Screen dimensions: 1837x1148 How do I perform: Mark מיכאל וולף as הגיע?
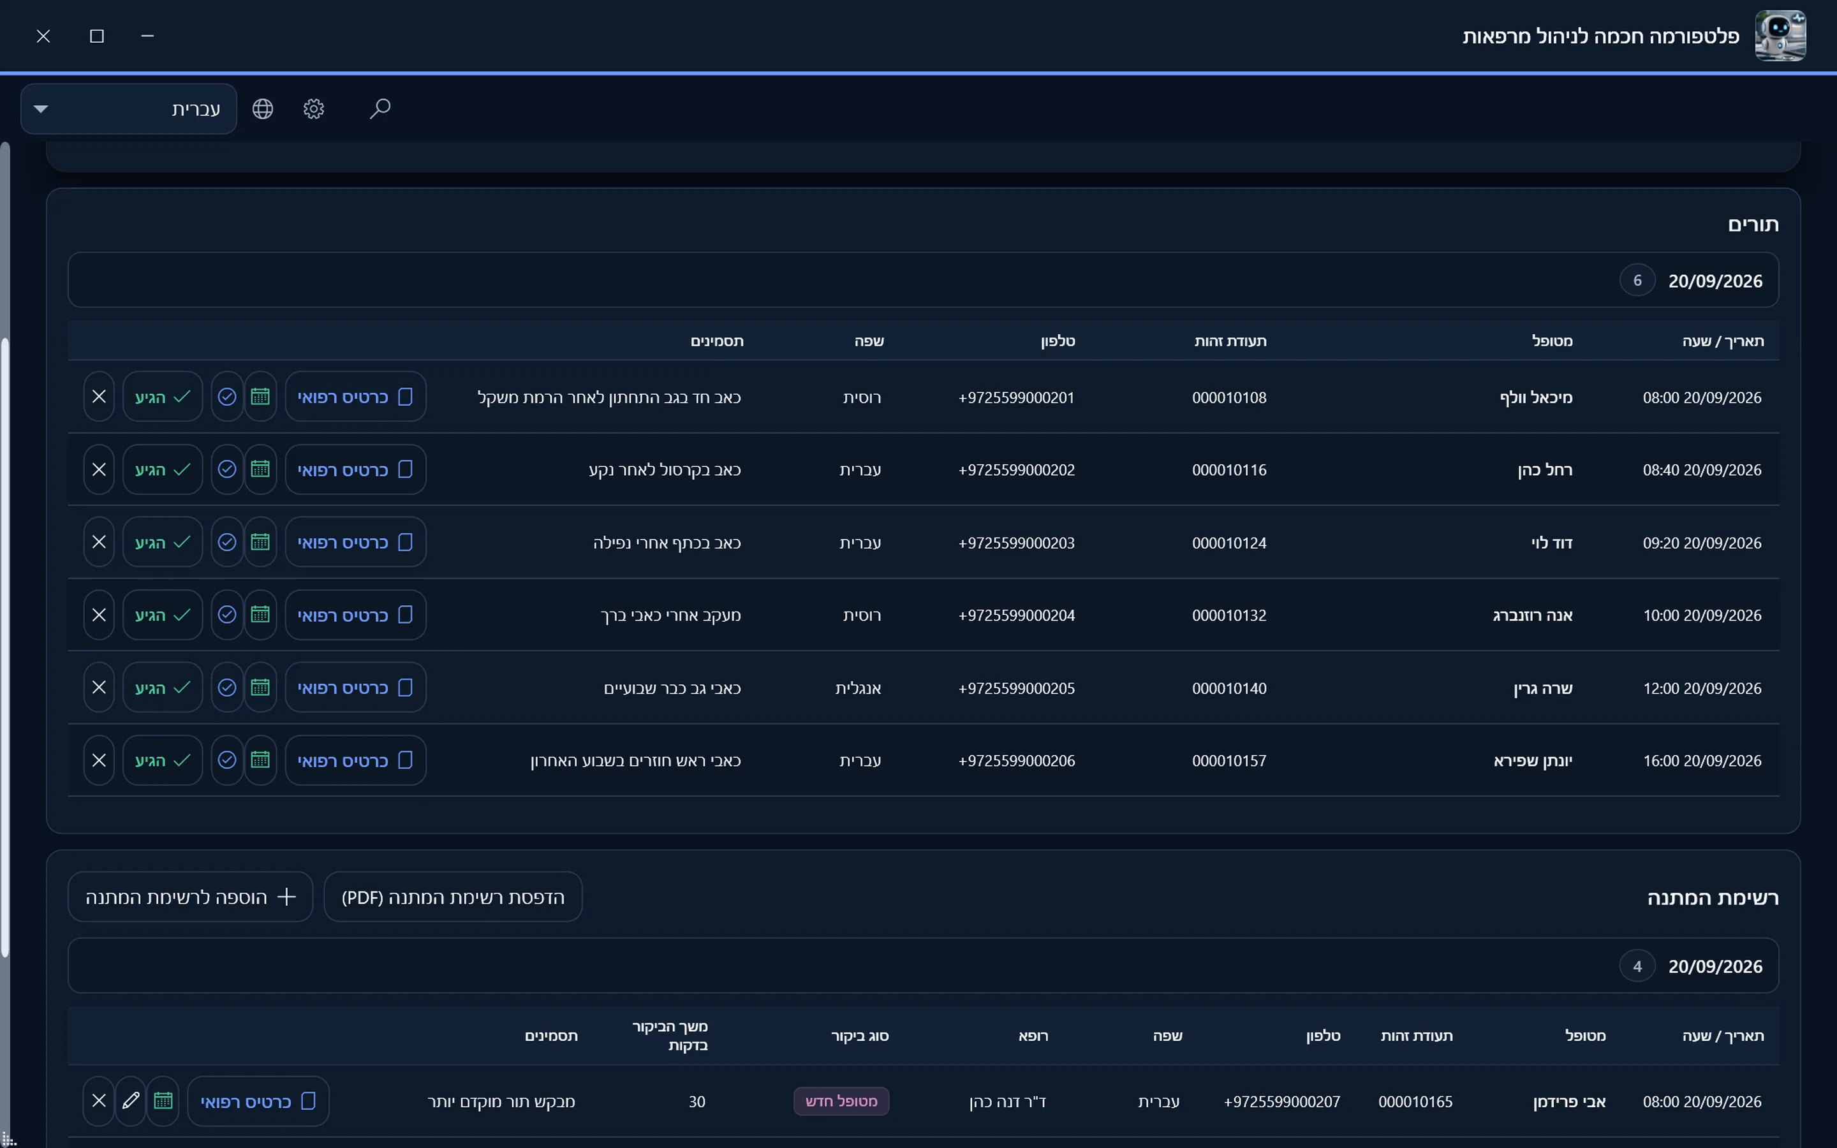point(163,396)
